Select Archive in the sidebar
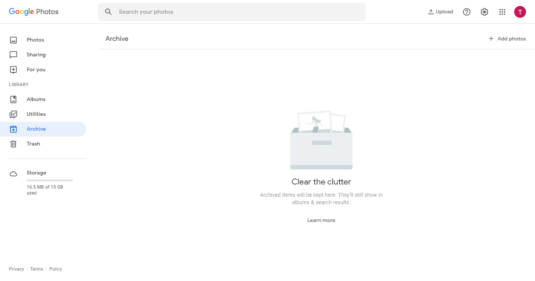Image resolution: width=535 pixels, height=281 pixels. [43, 129]
